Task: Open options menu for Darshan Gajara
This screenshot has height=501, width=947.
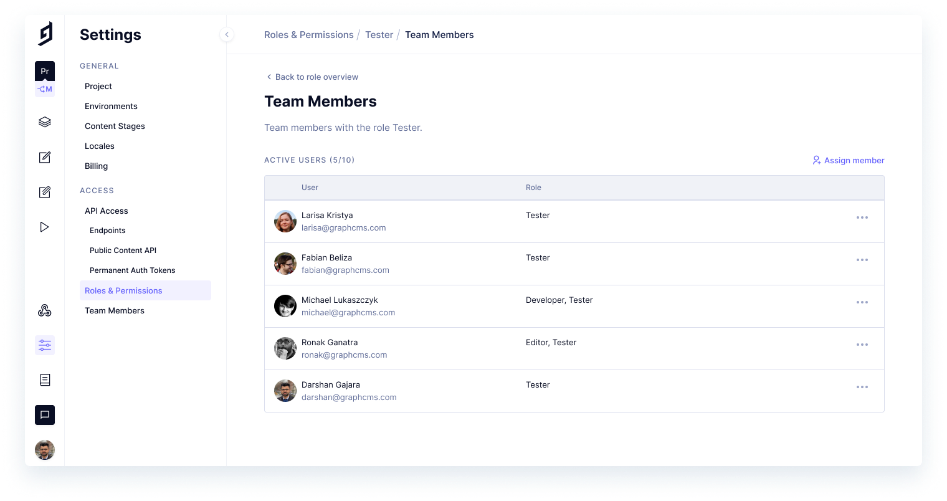Action: (x=862, y=387)
